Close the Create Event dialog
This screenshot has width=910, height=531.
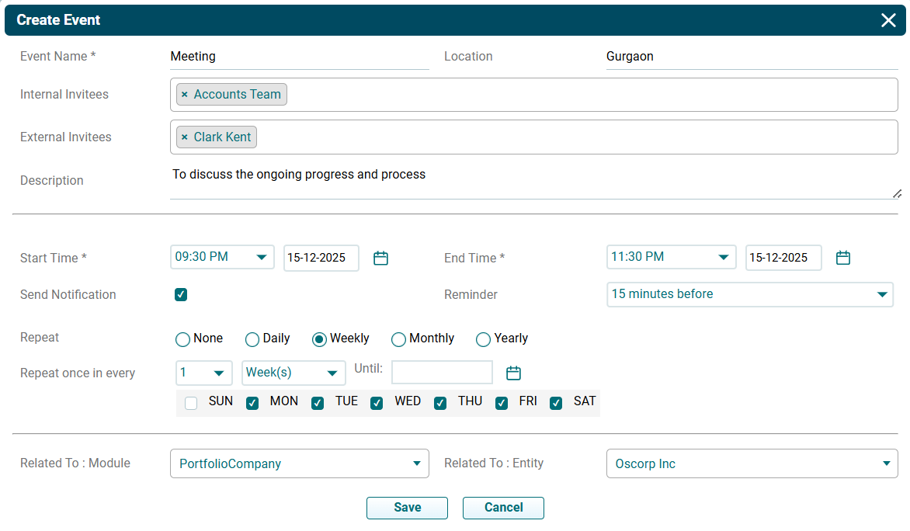[x=888, y=20]
